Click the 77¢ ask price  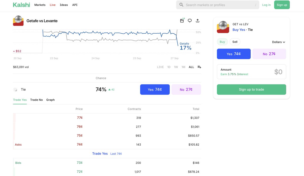click(x=80, y=118)
